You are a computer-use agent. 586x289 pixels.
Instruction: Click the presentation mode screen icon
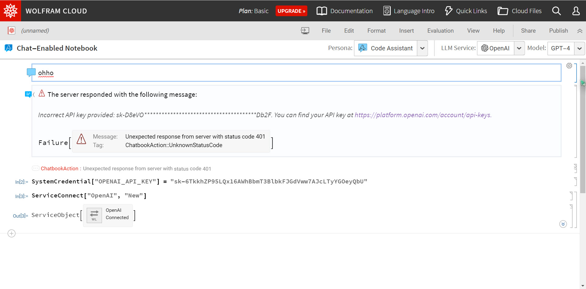(x=305, y=31)
